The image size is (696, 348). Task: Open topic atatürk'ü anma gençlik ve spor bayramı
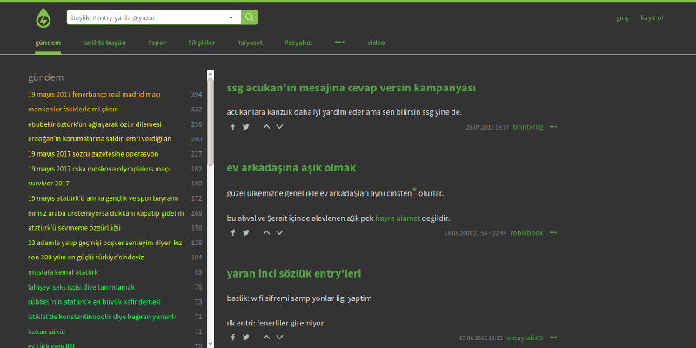[x=103, y=198]
